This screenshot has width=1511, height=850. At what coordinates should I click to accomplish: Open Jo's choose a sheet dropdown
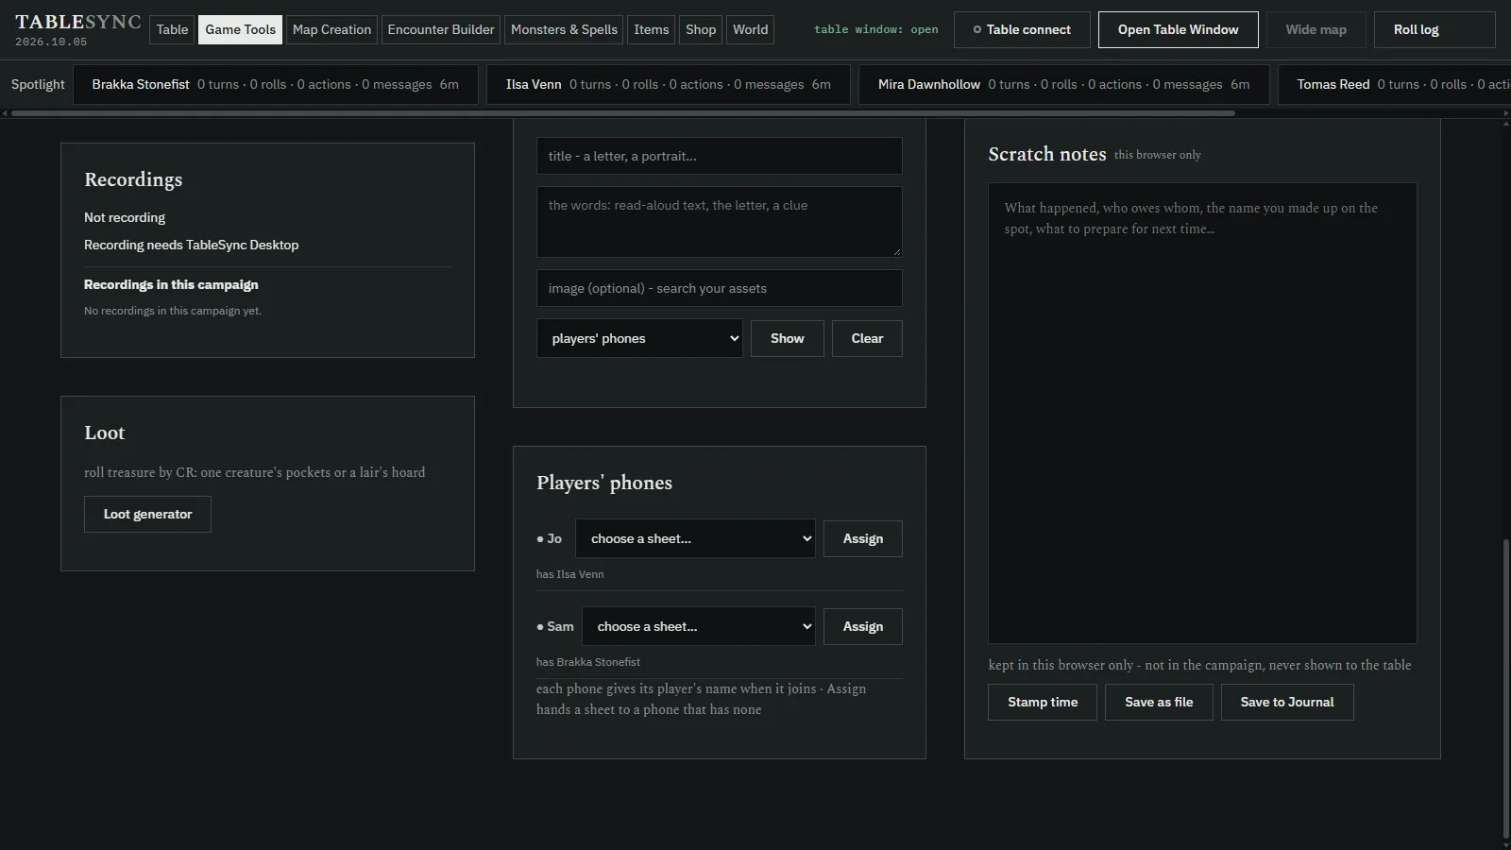pos(695,538)
